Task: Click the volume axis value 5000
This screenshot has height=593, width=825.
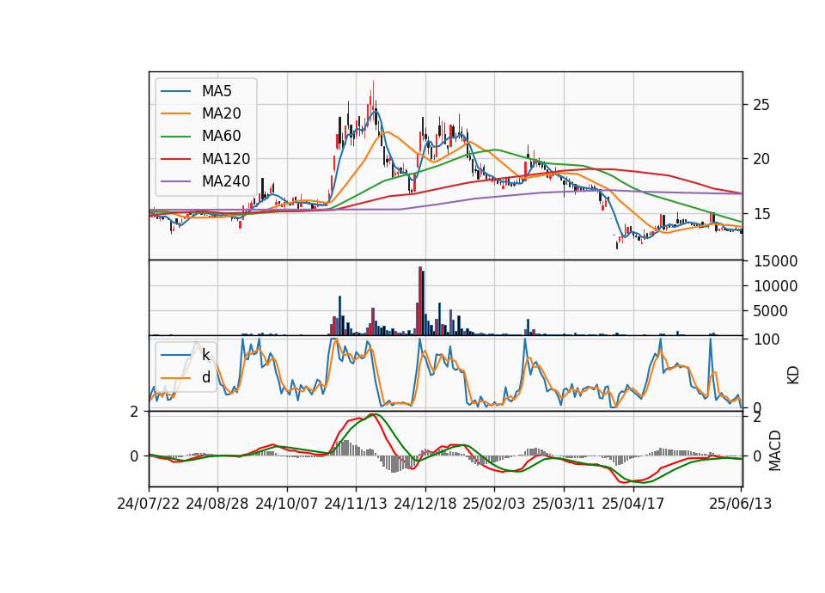Action: (771, 311)
